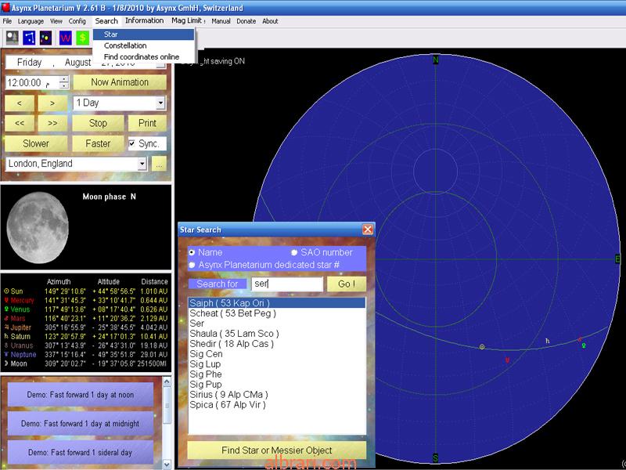Choose Star from the Search menu

[x=144, y=34]
